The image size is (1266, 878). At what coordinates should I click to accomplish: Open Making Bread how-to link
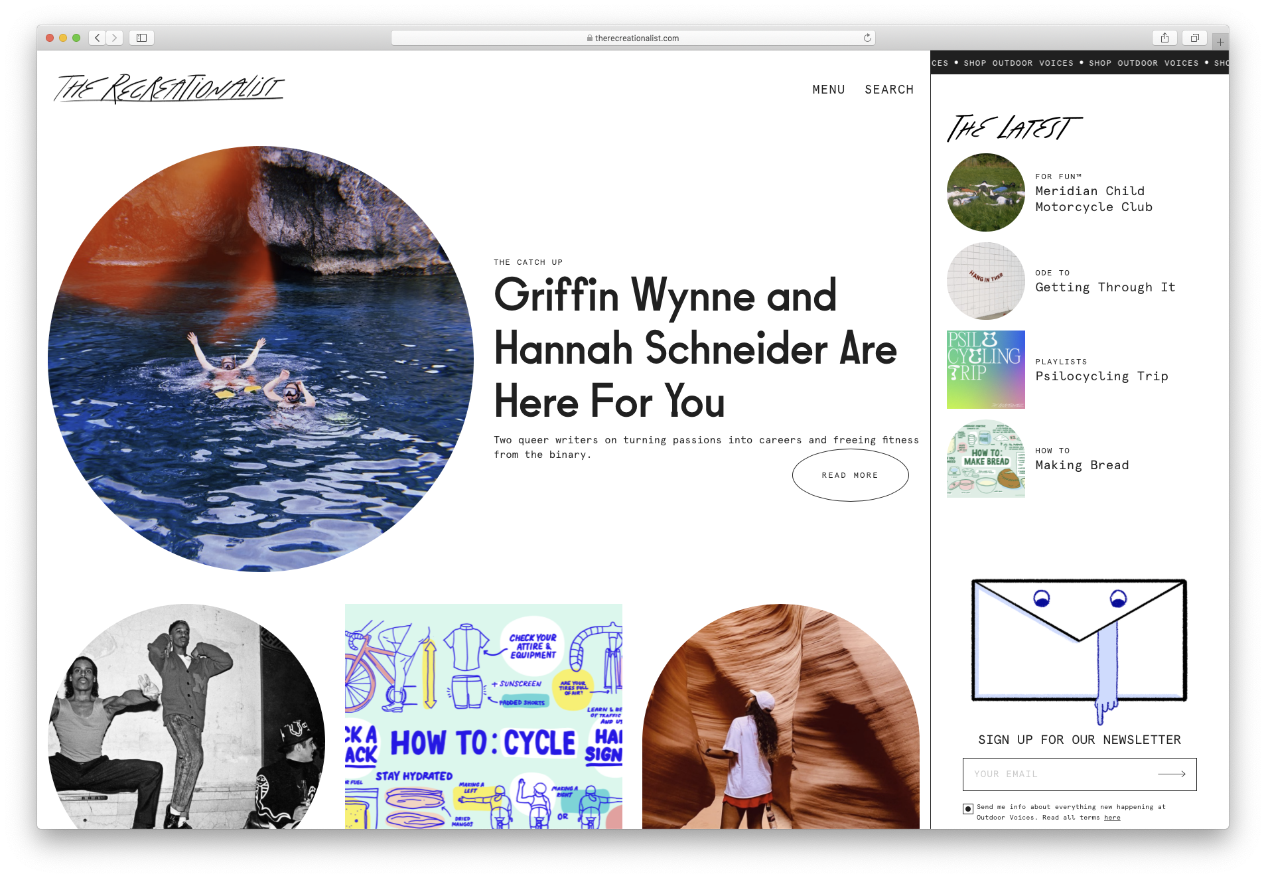point(1082,465)
